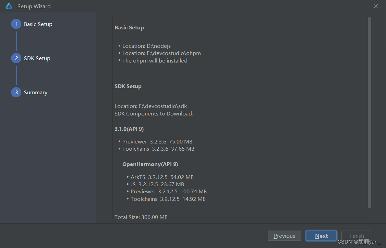This screenshot has height=248, width=386.
Task: Select step 1 circle icon
Action: (x=16, y=24)
